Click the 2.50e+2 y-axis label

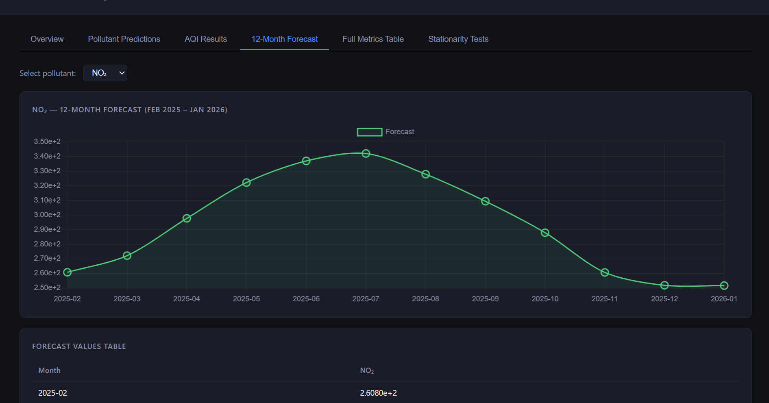point(47,288)
